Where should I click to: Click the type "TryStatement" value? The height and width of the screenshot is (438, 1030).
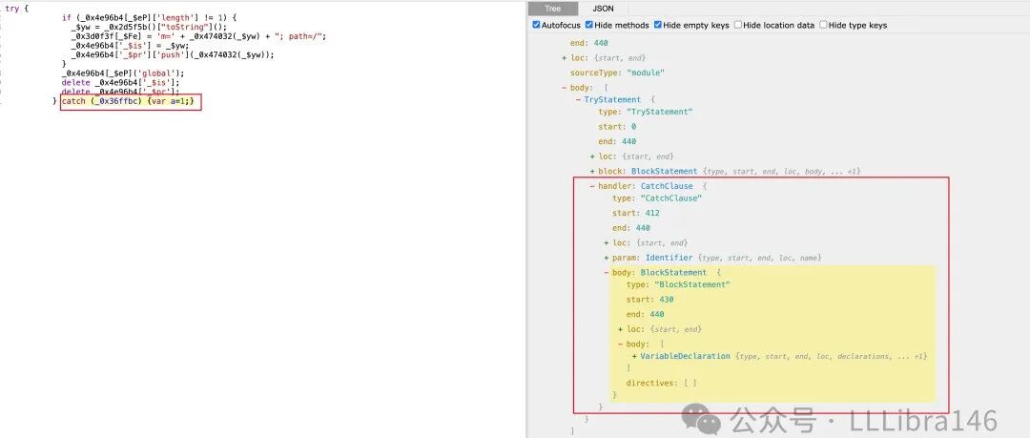tap(660, 112)
